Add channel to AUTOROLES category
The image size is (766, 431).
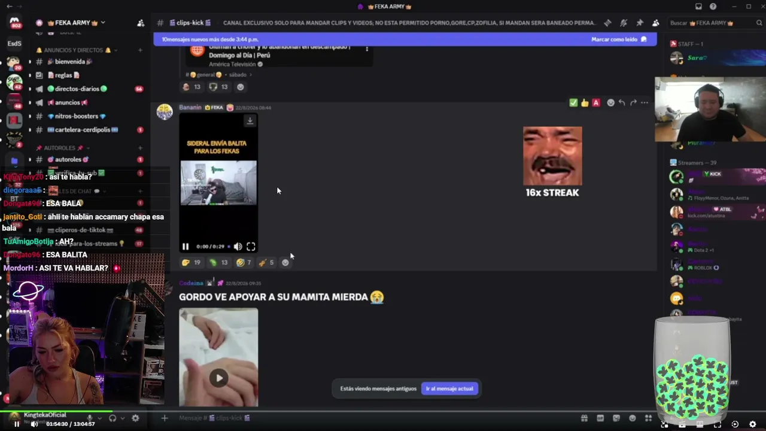[x=140, y=148]
